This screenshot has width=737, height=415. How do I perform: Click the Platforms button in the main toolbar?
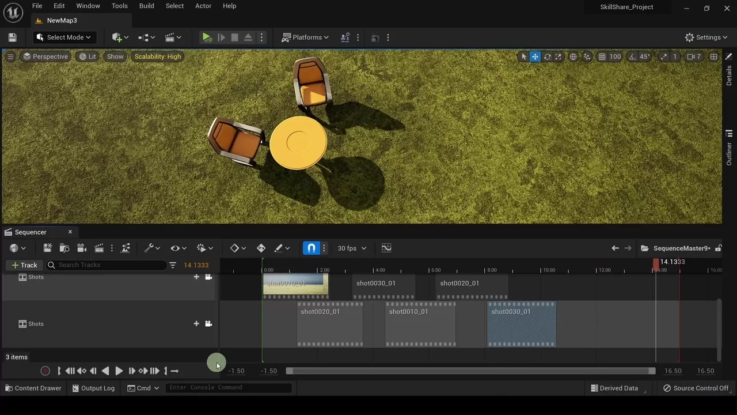(305, 37)
